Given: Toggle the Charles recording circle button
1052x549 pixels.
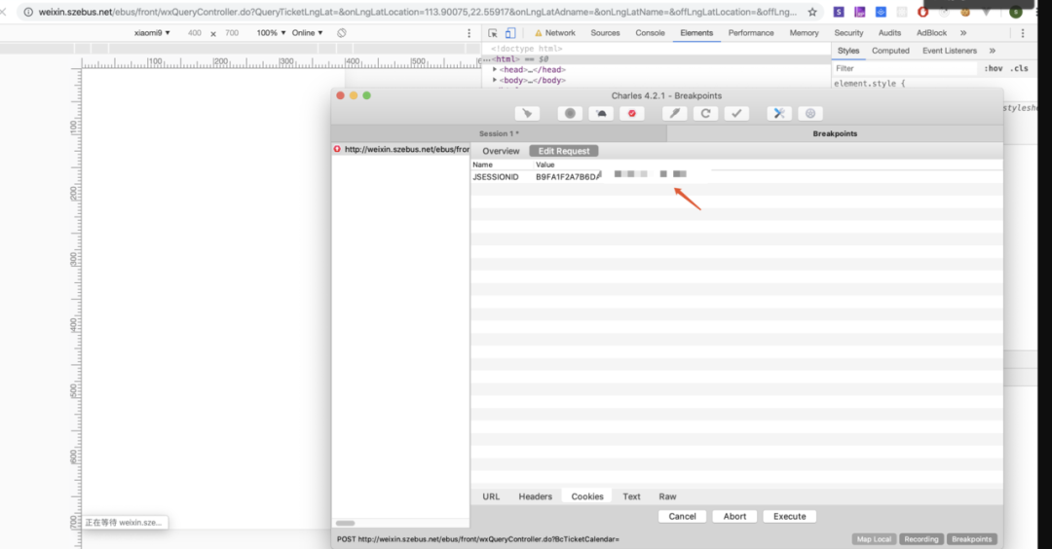Looking at the screenshot, I should [570, 113].
